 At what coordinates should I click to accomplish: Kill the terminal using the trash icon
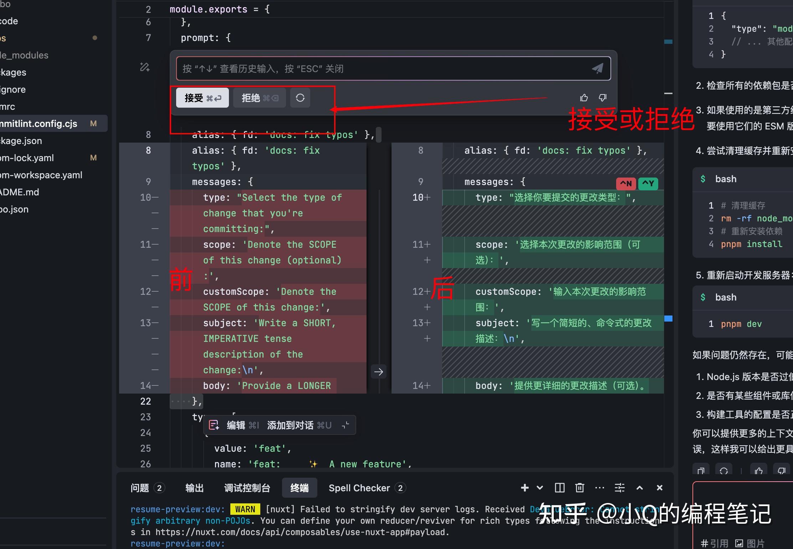point(580,488)
